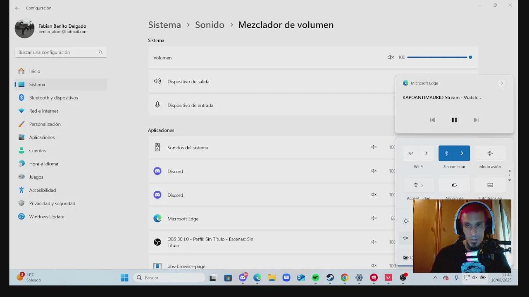Open Accesibilidad in settings sidebar

61,190
